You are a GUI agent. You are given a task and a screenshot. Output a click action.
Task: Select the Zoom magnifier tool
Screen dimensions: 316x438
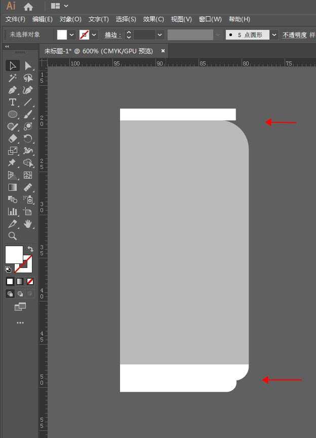tap(13, 236)
